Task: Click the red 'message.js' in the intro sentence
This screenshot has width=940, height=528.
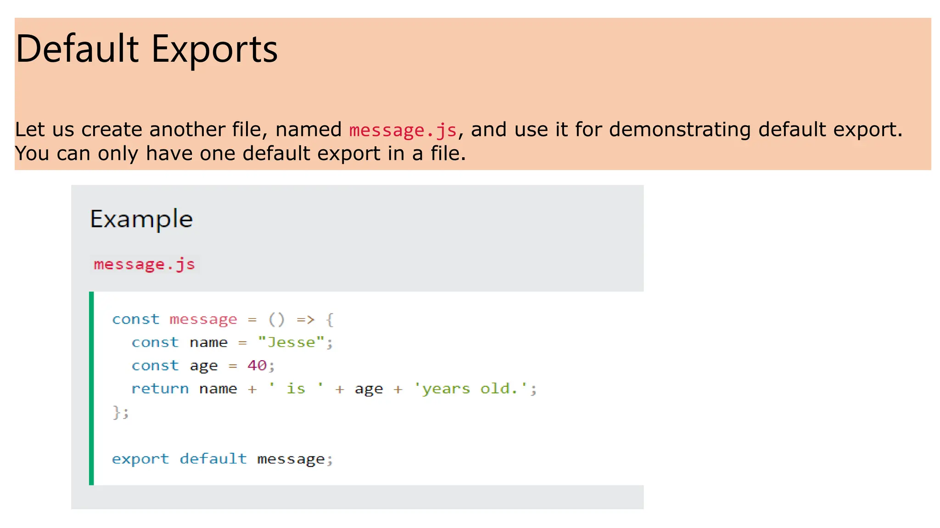Action: (x=403, y=130)
